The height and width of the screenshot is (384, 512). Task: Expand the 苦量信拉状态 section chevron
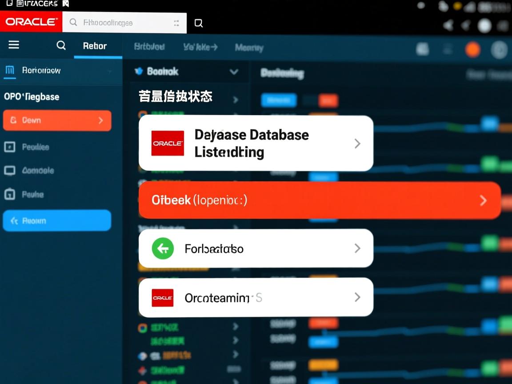pos(236,100)
